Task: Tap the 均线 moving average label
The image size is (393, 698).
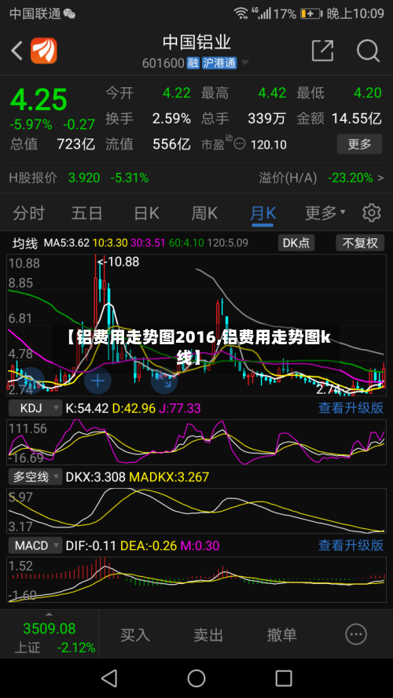Action: (25, 243)
